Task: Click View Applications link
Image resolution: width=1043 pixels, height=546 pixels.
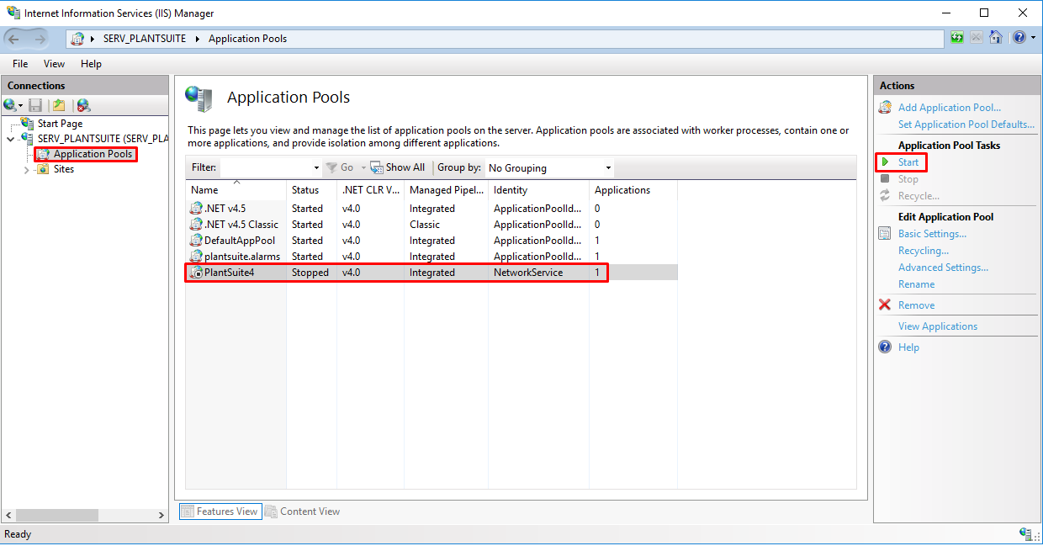Action: pyautogui.click(x=938, y=326)
